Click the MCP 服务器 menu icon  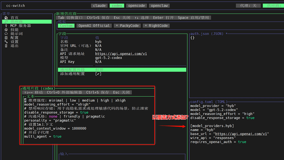[6, 26]
